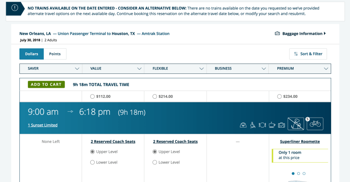Expand the Saver fare column dropdown

pos(77,69)
